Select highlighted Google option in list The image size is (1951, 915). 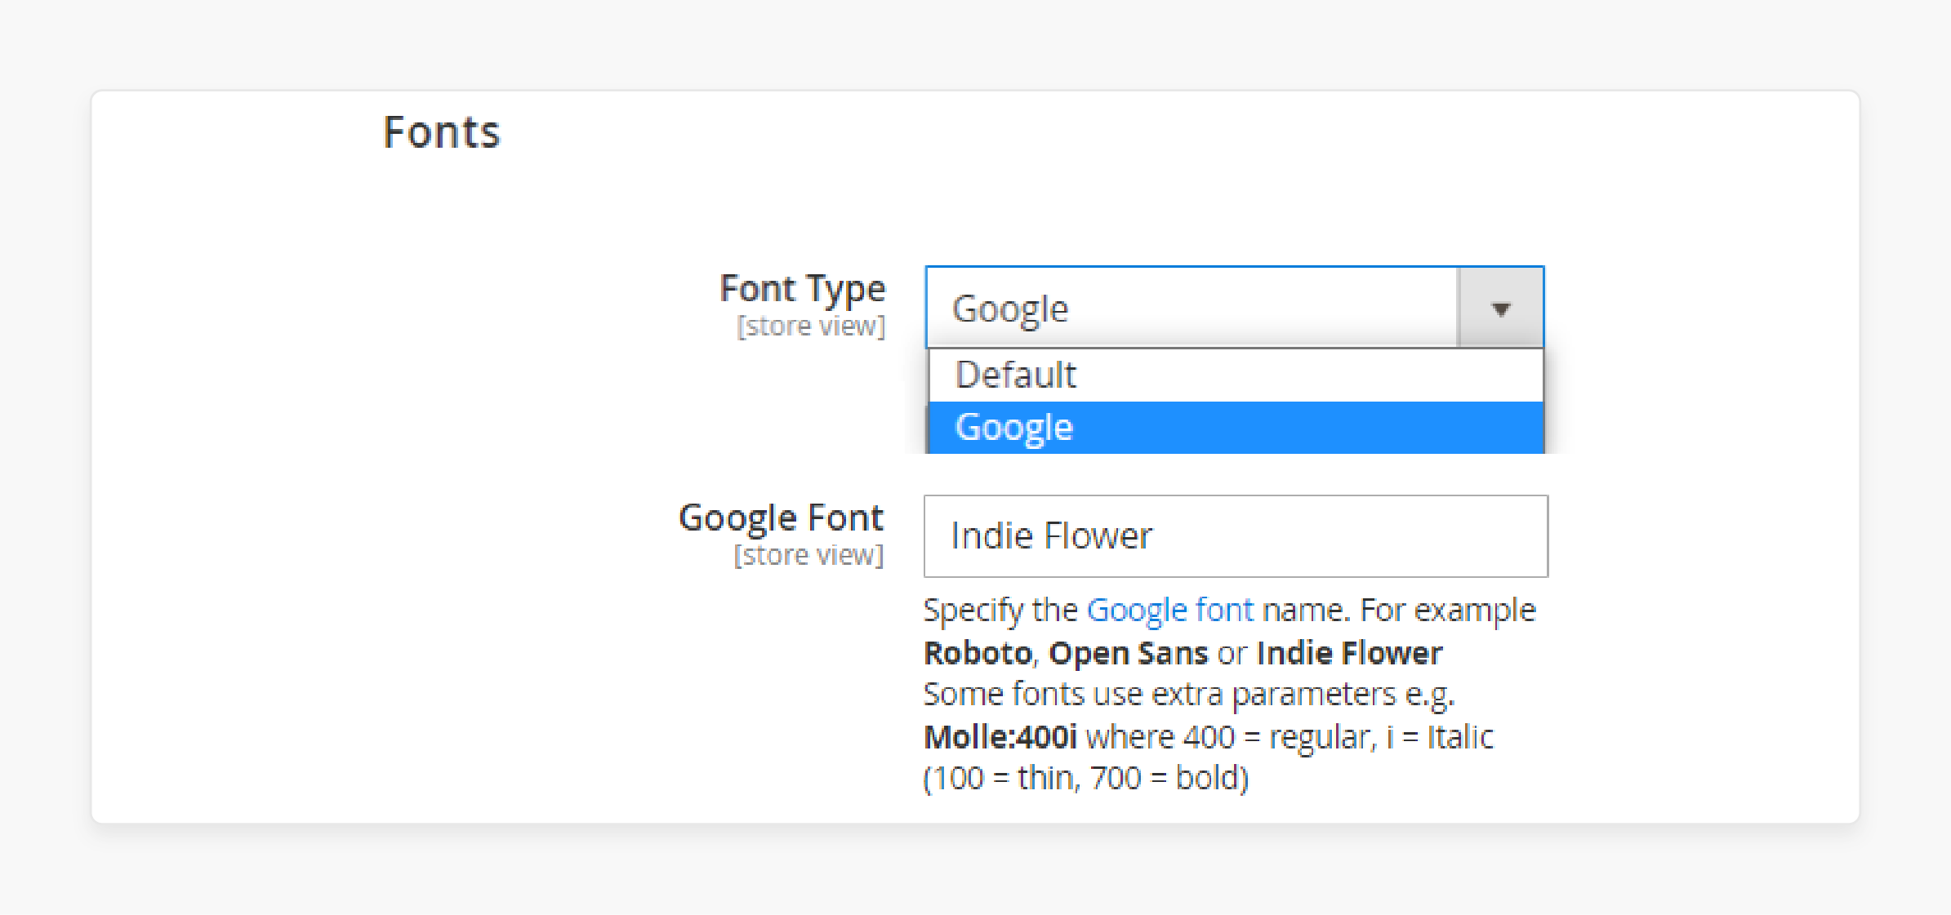pyautogui.click(x=1236, y=427)
